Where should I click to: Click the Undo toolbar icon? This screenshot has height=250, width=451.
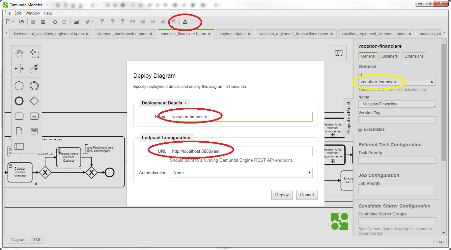55,22
